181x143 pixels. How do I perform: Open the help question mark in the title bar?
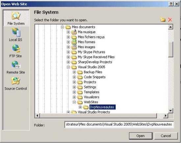tap(171, 4)
